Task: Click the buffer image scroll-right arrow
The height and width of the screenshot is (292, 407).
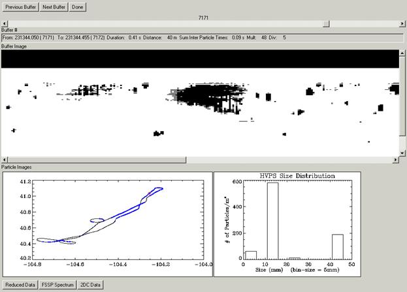Action: pos(396,160)
